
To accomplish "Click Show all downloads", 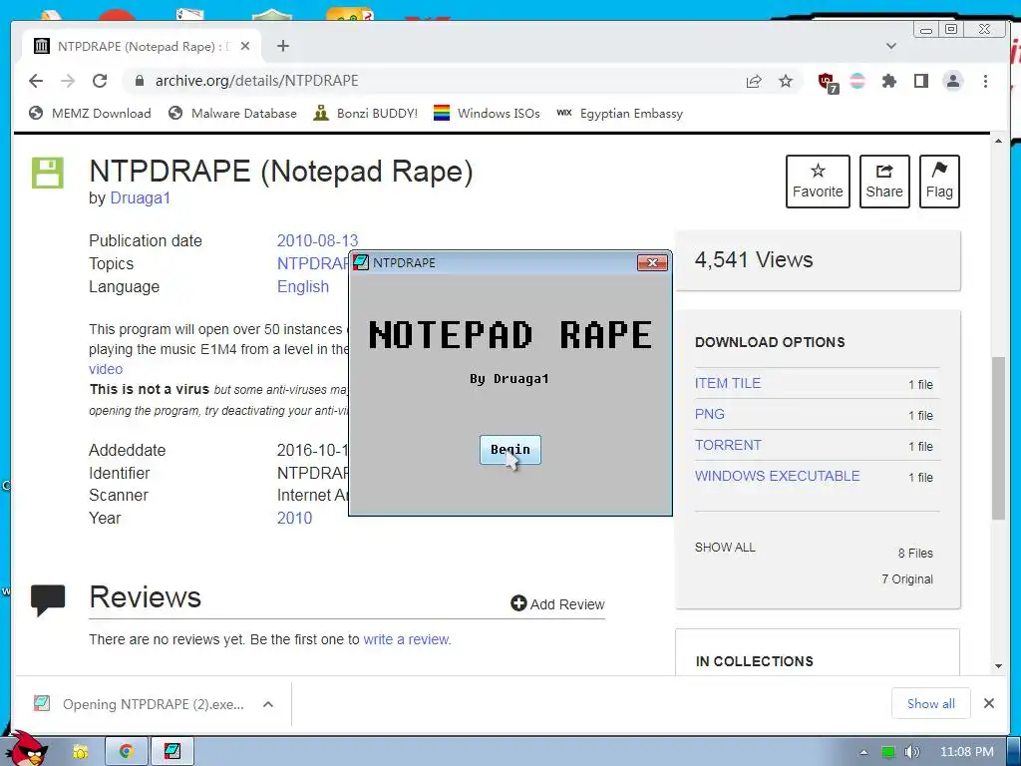I will (931, 703).
